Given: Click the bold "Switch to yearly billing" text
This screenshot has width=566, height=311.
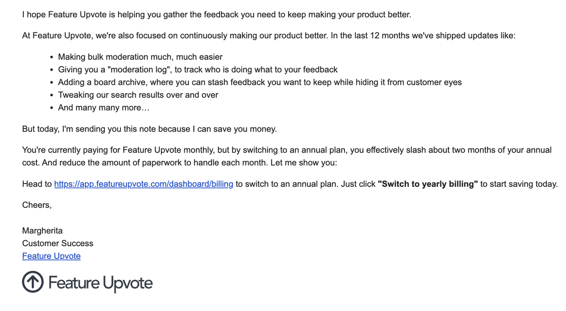Looking at the screenshot, I should 428,184.
